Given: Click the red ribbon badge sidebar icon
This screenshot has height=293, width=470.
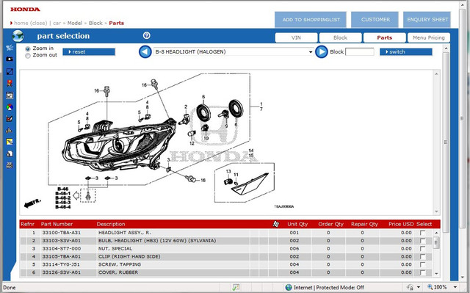Looking at the screenshot, I should click(x=10, y=83).
